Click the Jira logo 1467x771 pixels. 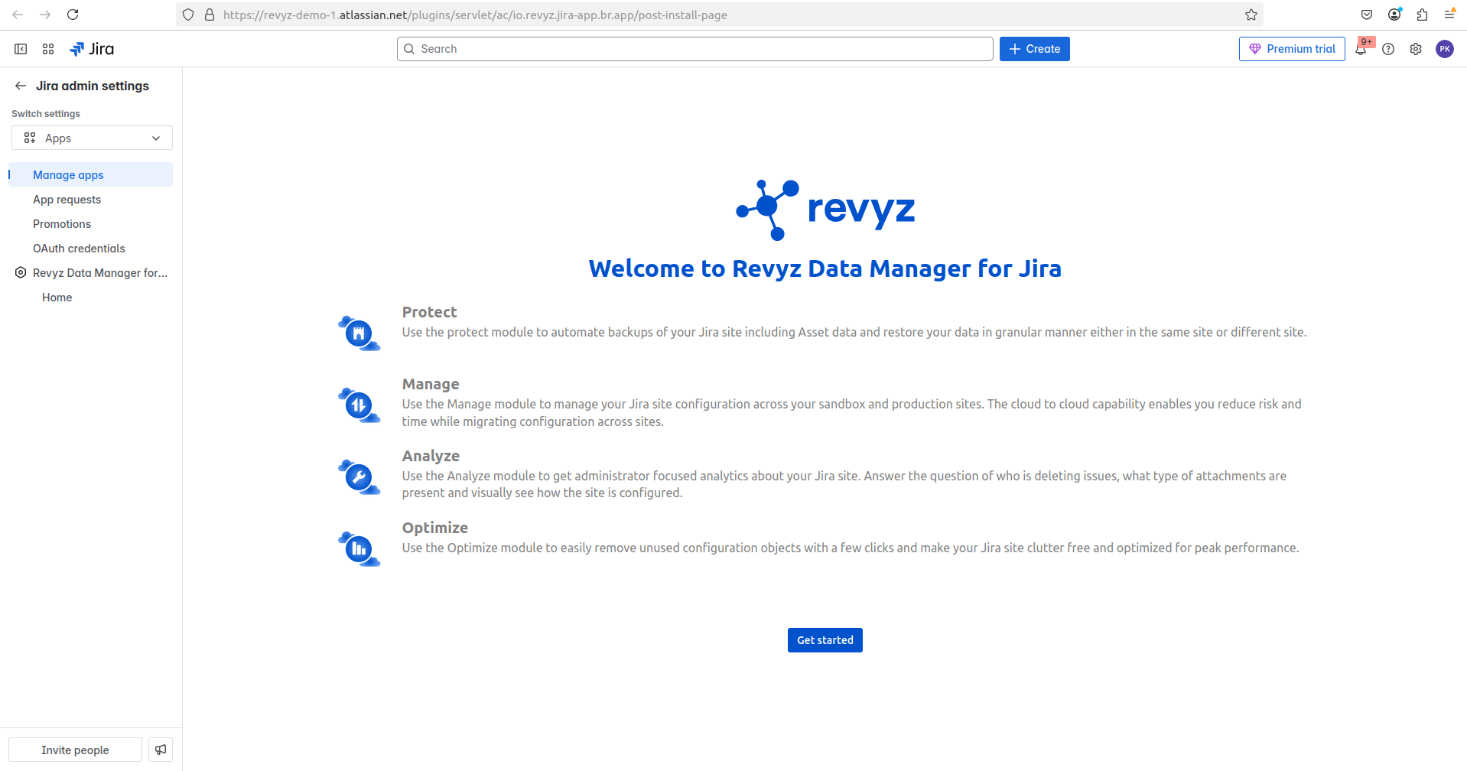click(92, 49)
